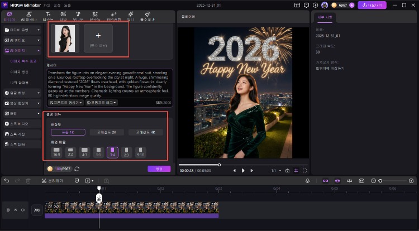Take a snapshot with the camera icon
Image resolution: width=419 pixels, height=231 pixels.
pyautogui.click(x=287, y=170)
